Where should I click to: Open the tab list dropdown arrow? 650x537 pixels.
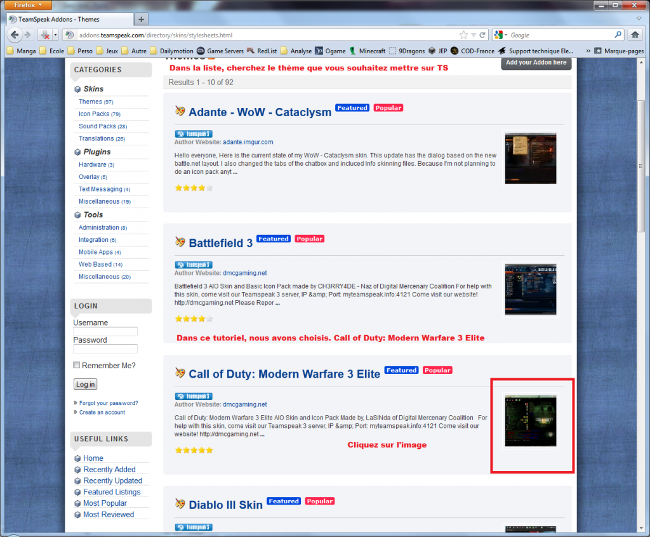[x=639, y=18]
